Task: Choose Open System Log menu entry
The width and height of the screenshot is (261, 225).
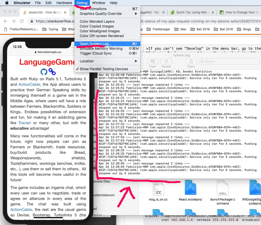Action: [x=107, y=44]
